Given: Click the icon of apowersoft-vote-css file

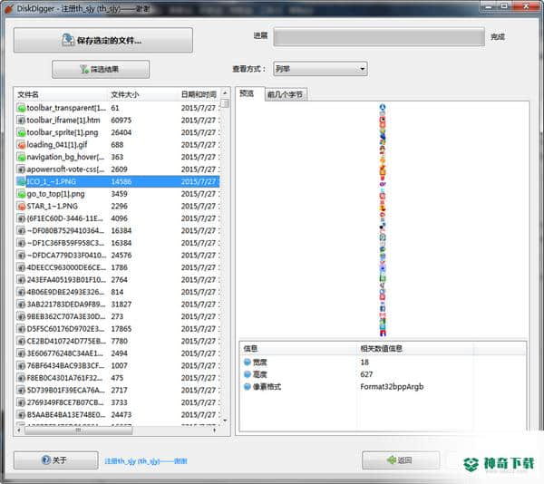Looking at the screenshot, I should [21, 169].
